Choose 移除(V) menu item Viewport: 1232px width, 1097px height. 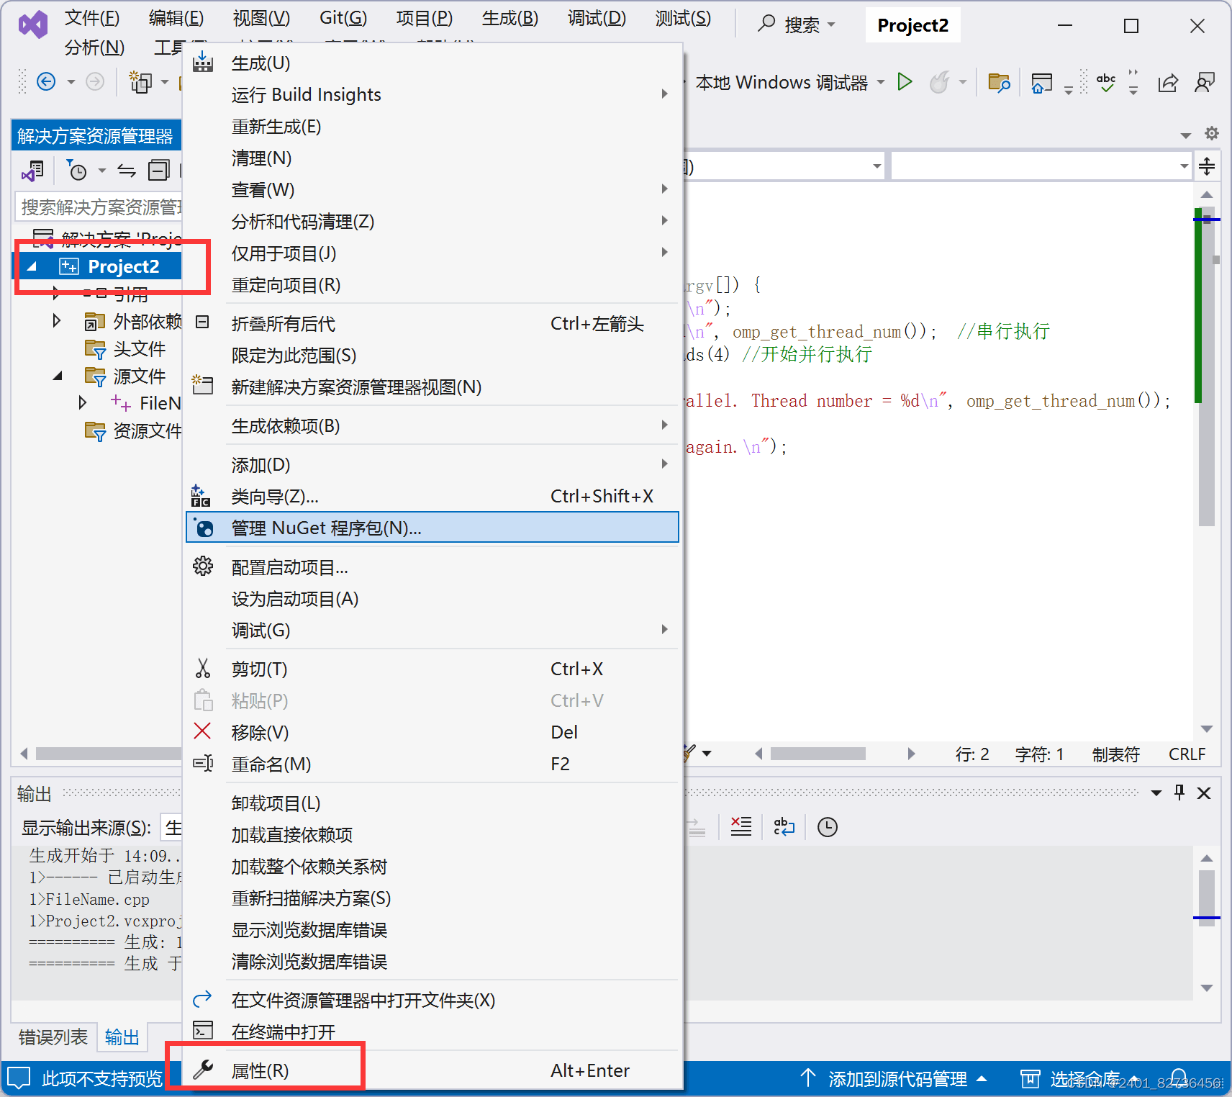(432, 732)
